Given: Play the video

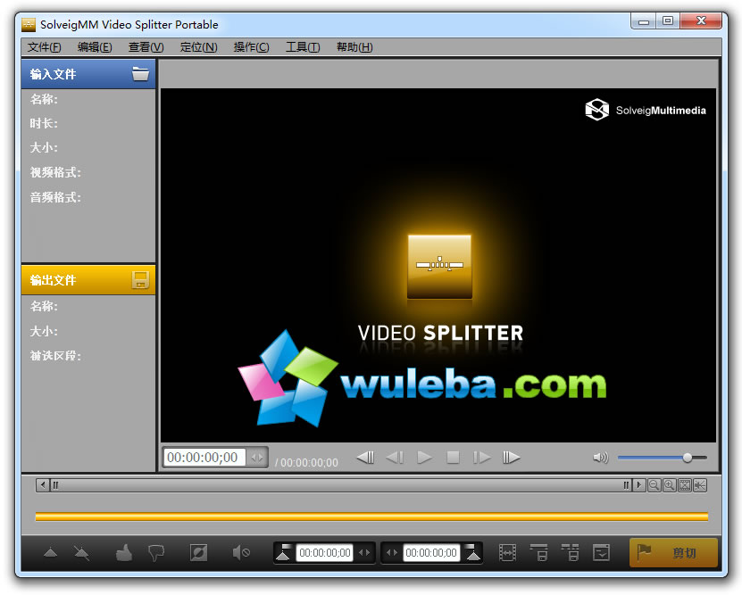Looking at the screenshot, I should [x=424, y=458].
